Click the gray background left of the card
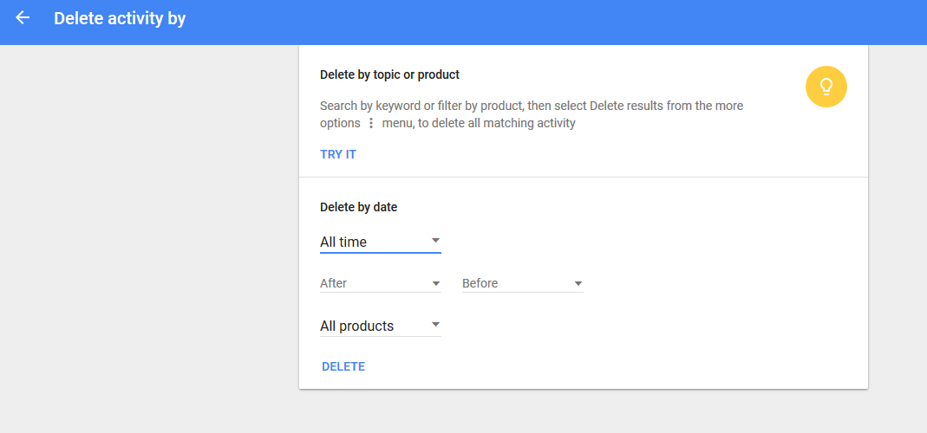Screen dimensions: 927x433 (147, 236)
